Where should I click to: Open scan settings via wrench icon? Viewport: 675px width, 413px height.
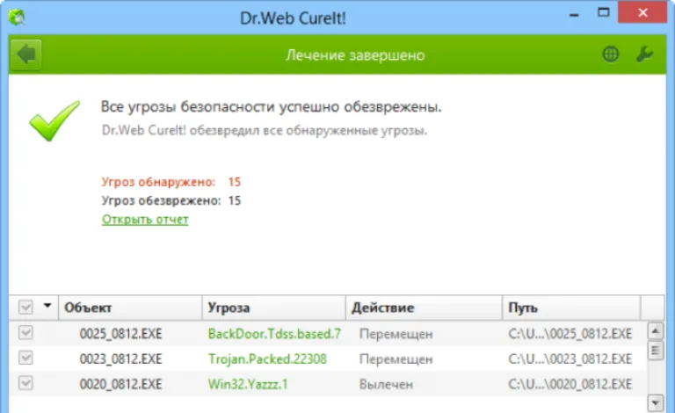coord(644,54)
